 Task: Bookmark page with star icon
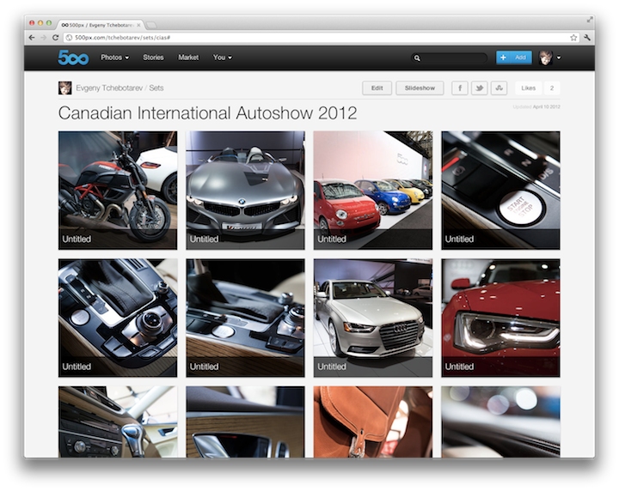[573, 38]
